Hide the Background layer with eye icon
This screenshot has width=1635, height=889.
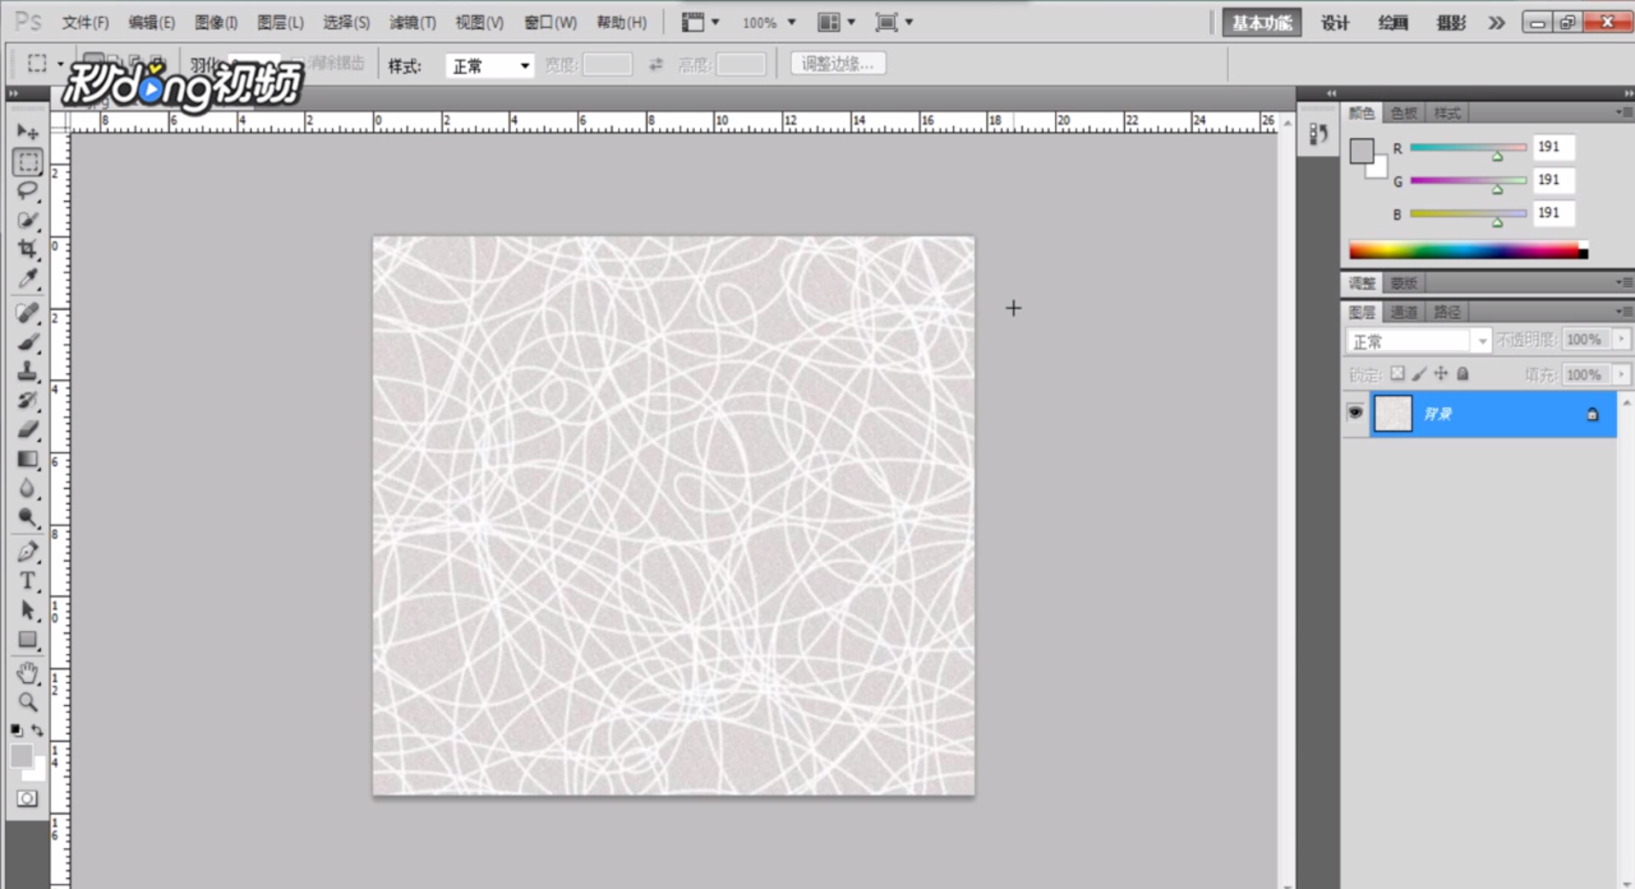pos(1356,413)
